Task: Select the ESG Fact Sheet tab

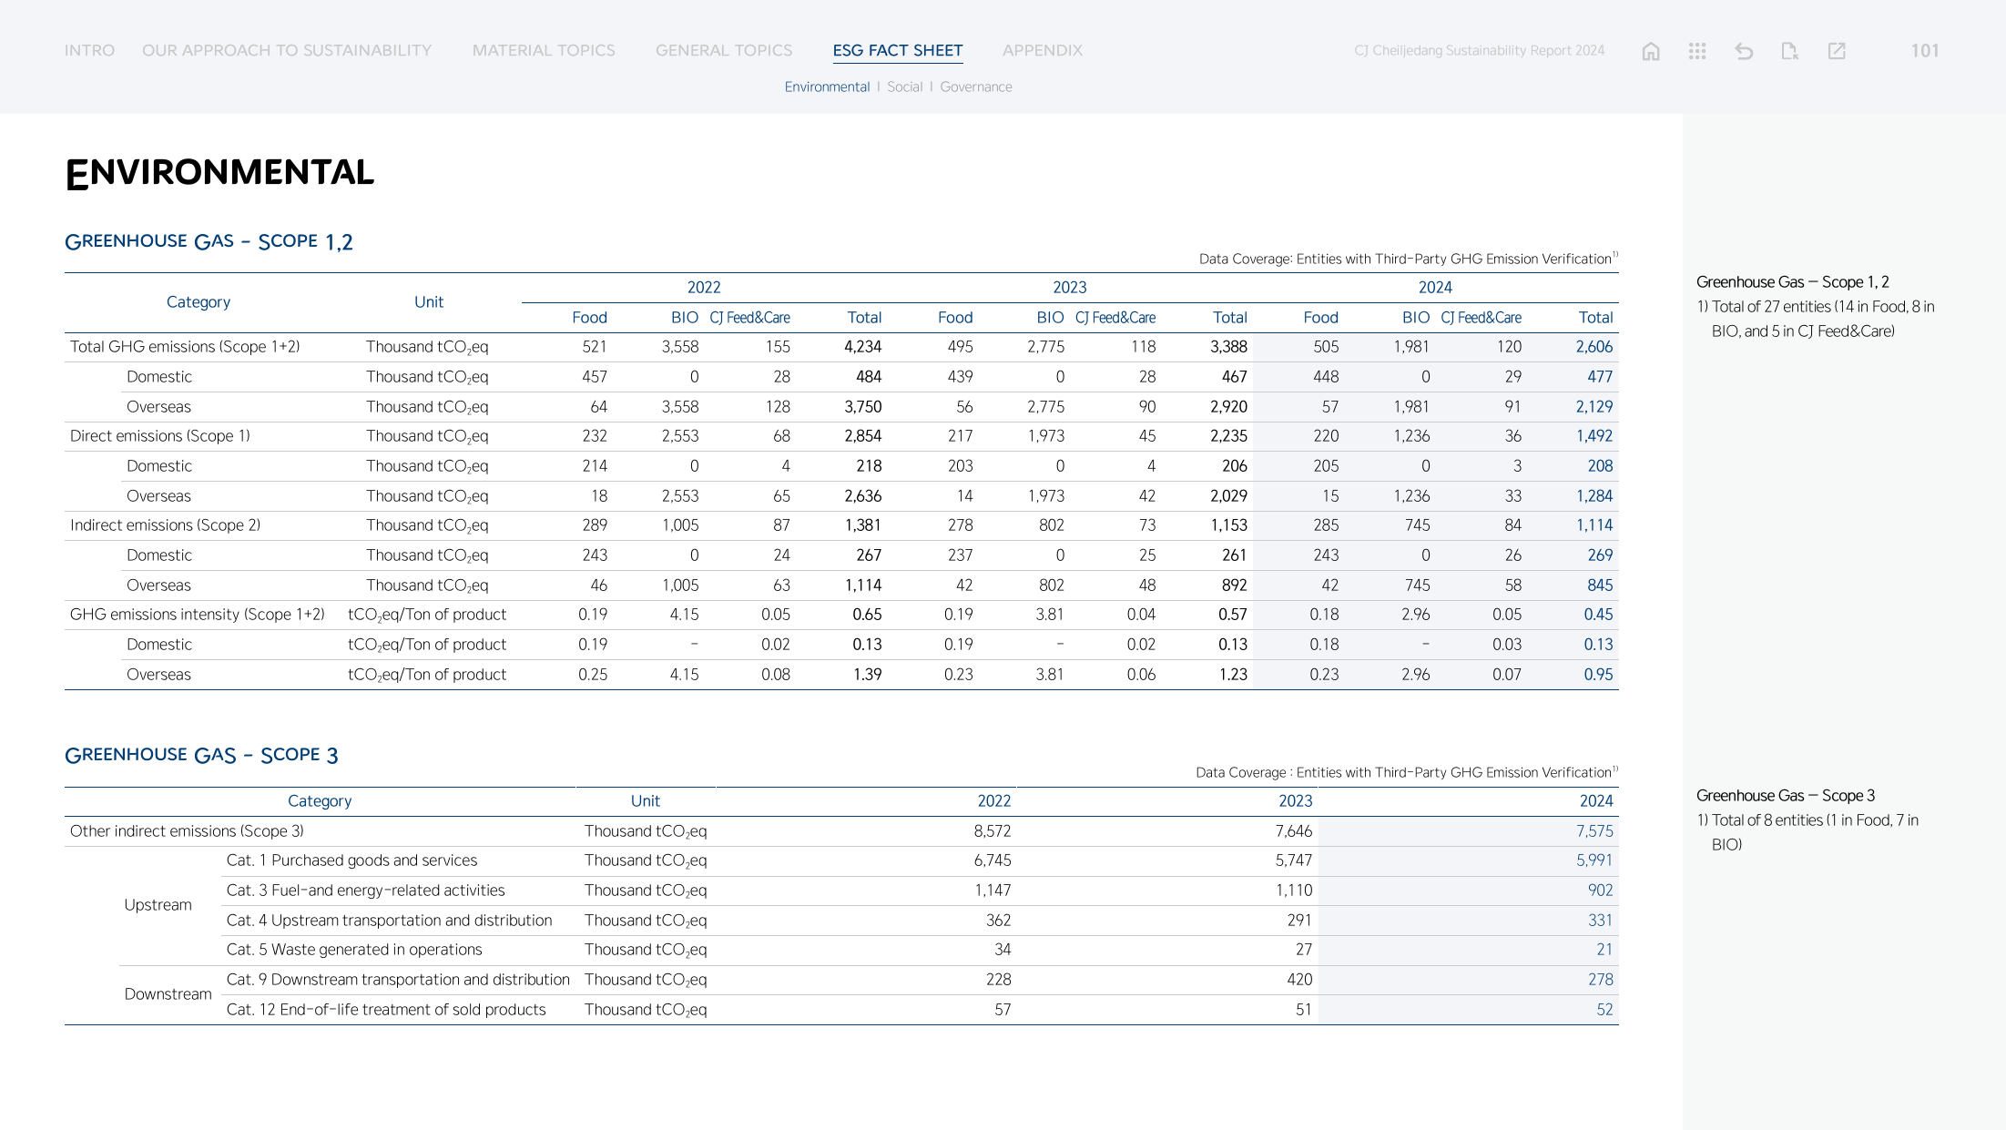Action: (898, 51)
